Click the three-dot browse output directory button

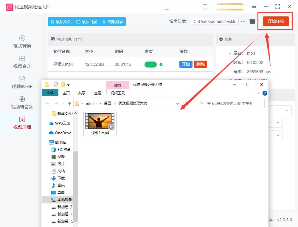click(x=243, y=21)
